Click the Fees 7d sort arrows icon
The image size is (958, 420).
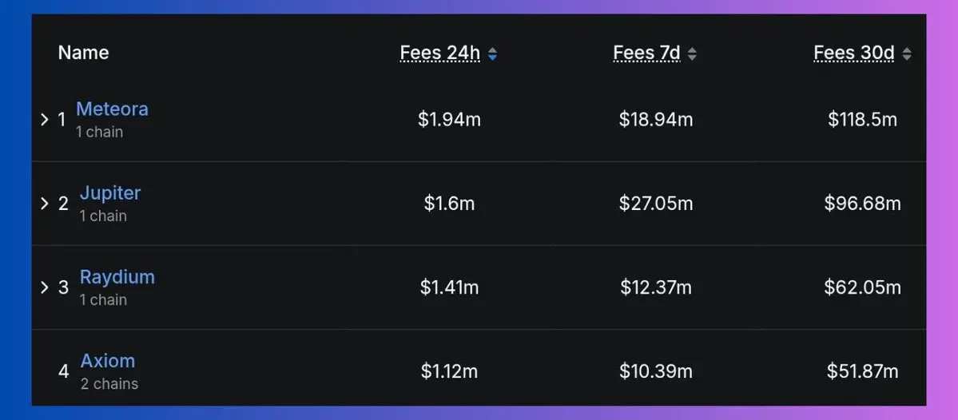pos(692,54)
